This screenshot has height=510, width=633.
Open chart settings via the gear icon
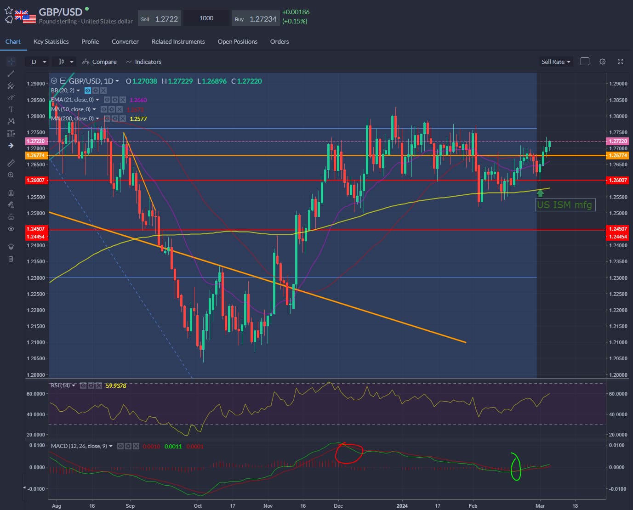click(603, 61)
